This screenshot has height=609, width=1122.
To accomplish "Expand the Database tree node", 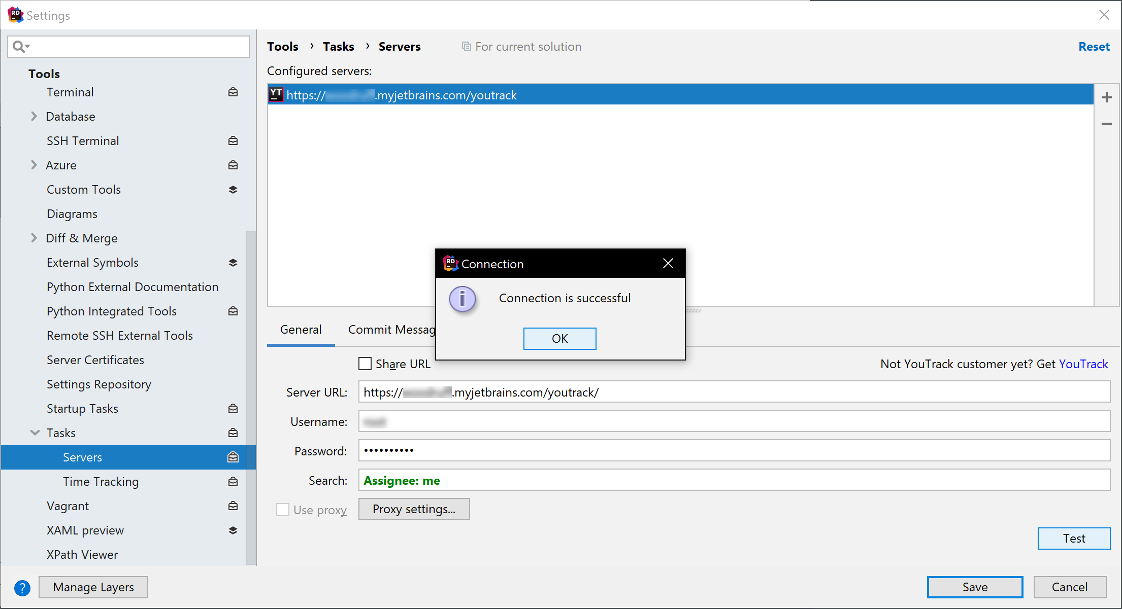I will click(34, 117).
